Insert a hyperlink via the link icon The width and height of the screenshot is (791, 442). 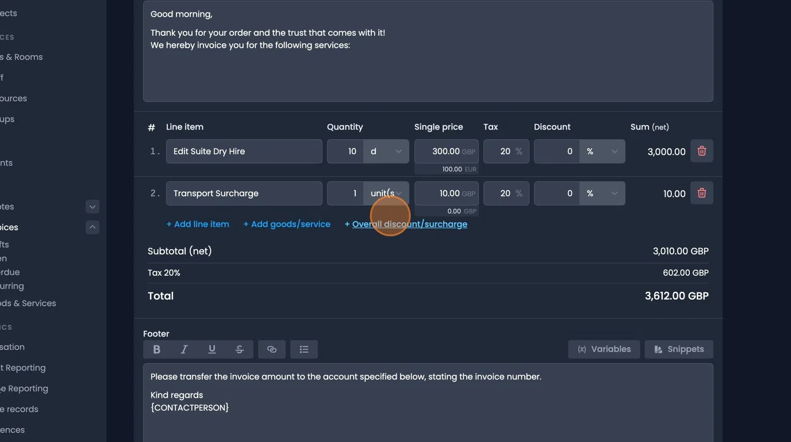click(x=271, y=349)
